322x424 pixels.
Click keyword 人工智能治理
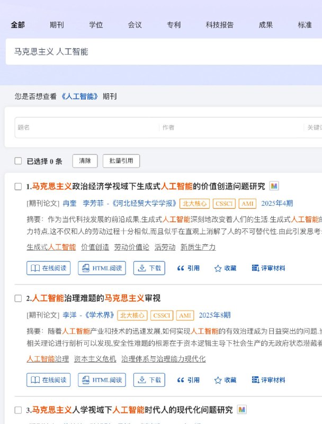coord(48,359)
